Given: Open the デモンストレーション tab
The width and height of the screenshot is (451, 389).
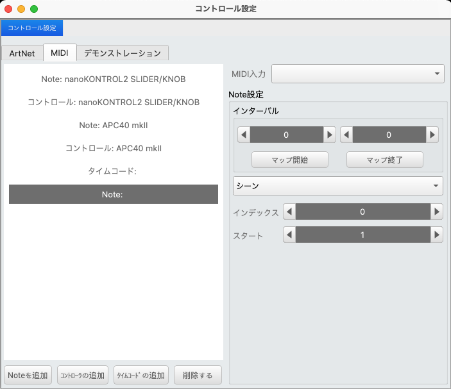Looking at the screenshot, I should tap(123, 53).
